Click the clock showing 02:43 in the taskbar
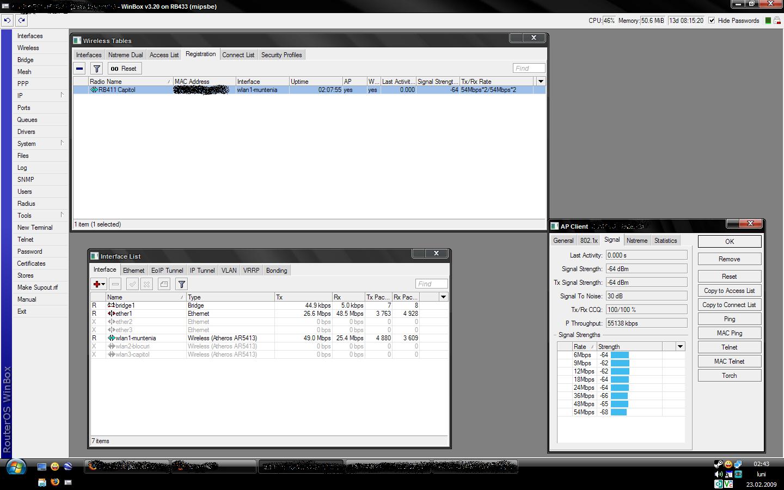Screen dimensions: 784x490 [762, 464]
